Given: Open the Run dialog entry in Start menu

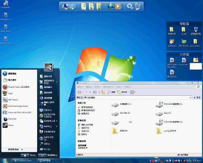Looking at the screenshot, I should click(x=46, y=149).
